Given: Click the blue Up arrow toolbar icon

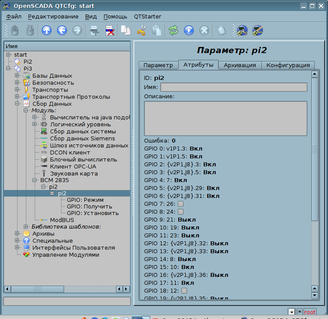Looking at the screenshot, I should point(47,30).
